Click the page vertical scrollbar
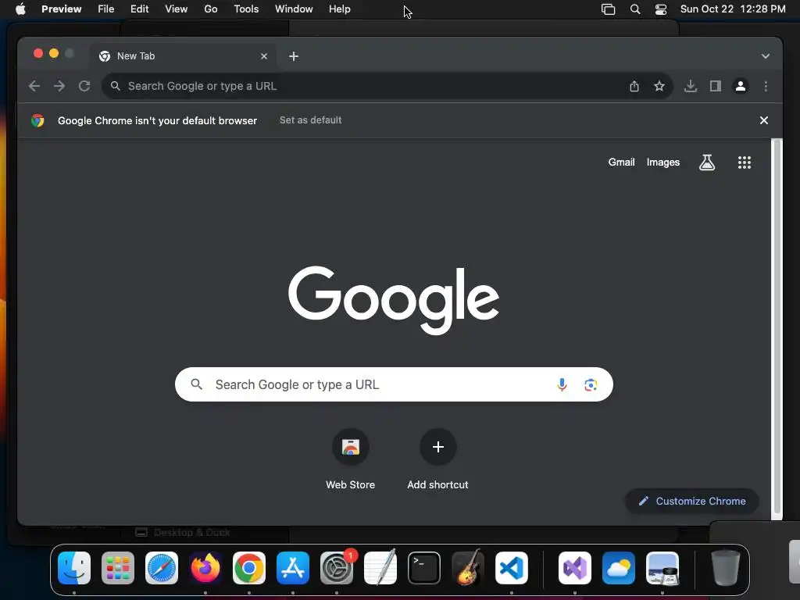The height and width of the screenshot is (600, 800). click(777, 327)
